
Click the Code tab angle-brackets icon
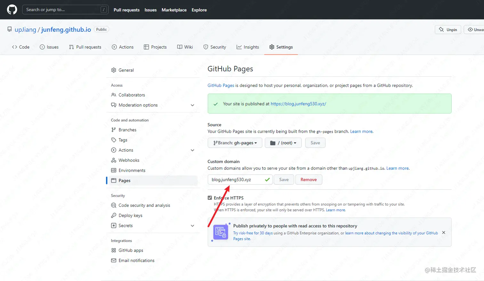(x=14, y=47)
